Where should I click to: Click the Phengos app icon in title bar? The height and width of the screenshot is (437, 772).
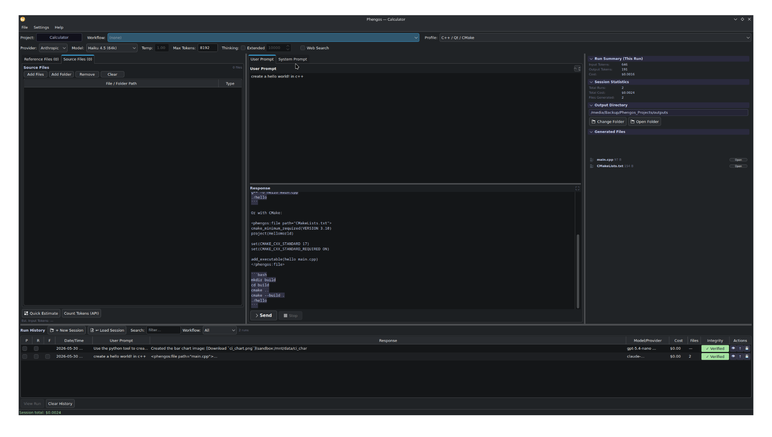(x=23, y=19)
